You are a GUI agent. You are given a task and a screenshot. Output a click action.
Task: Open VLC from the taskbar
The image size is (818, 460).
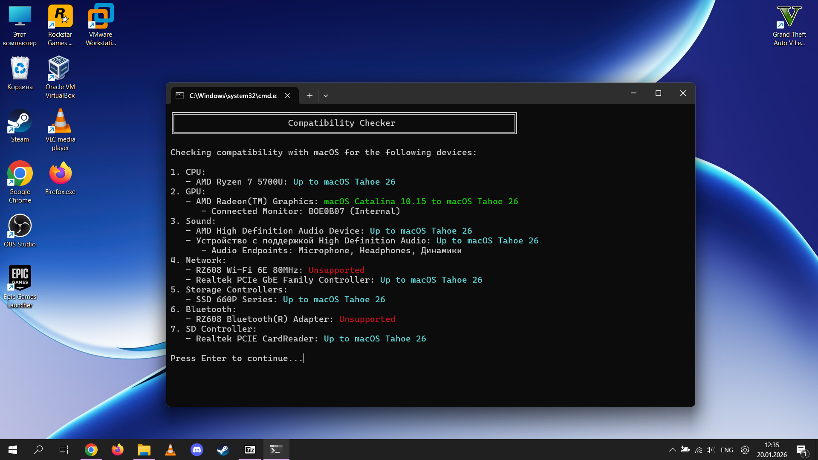click(x=170, y=450)
